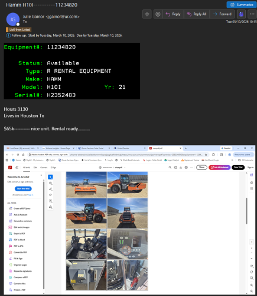Select the Acrobat arrow selection tool

[50, 177]
